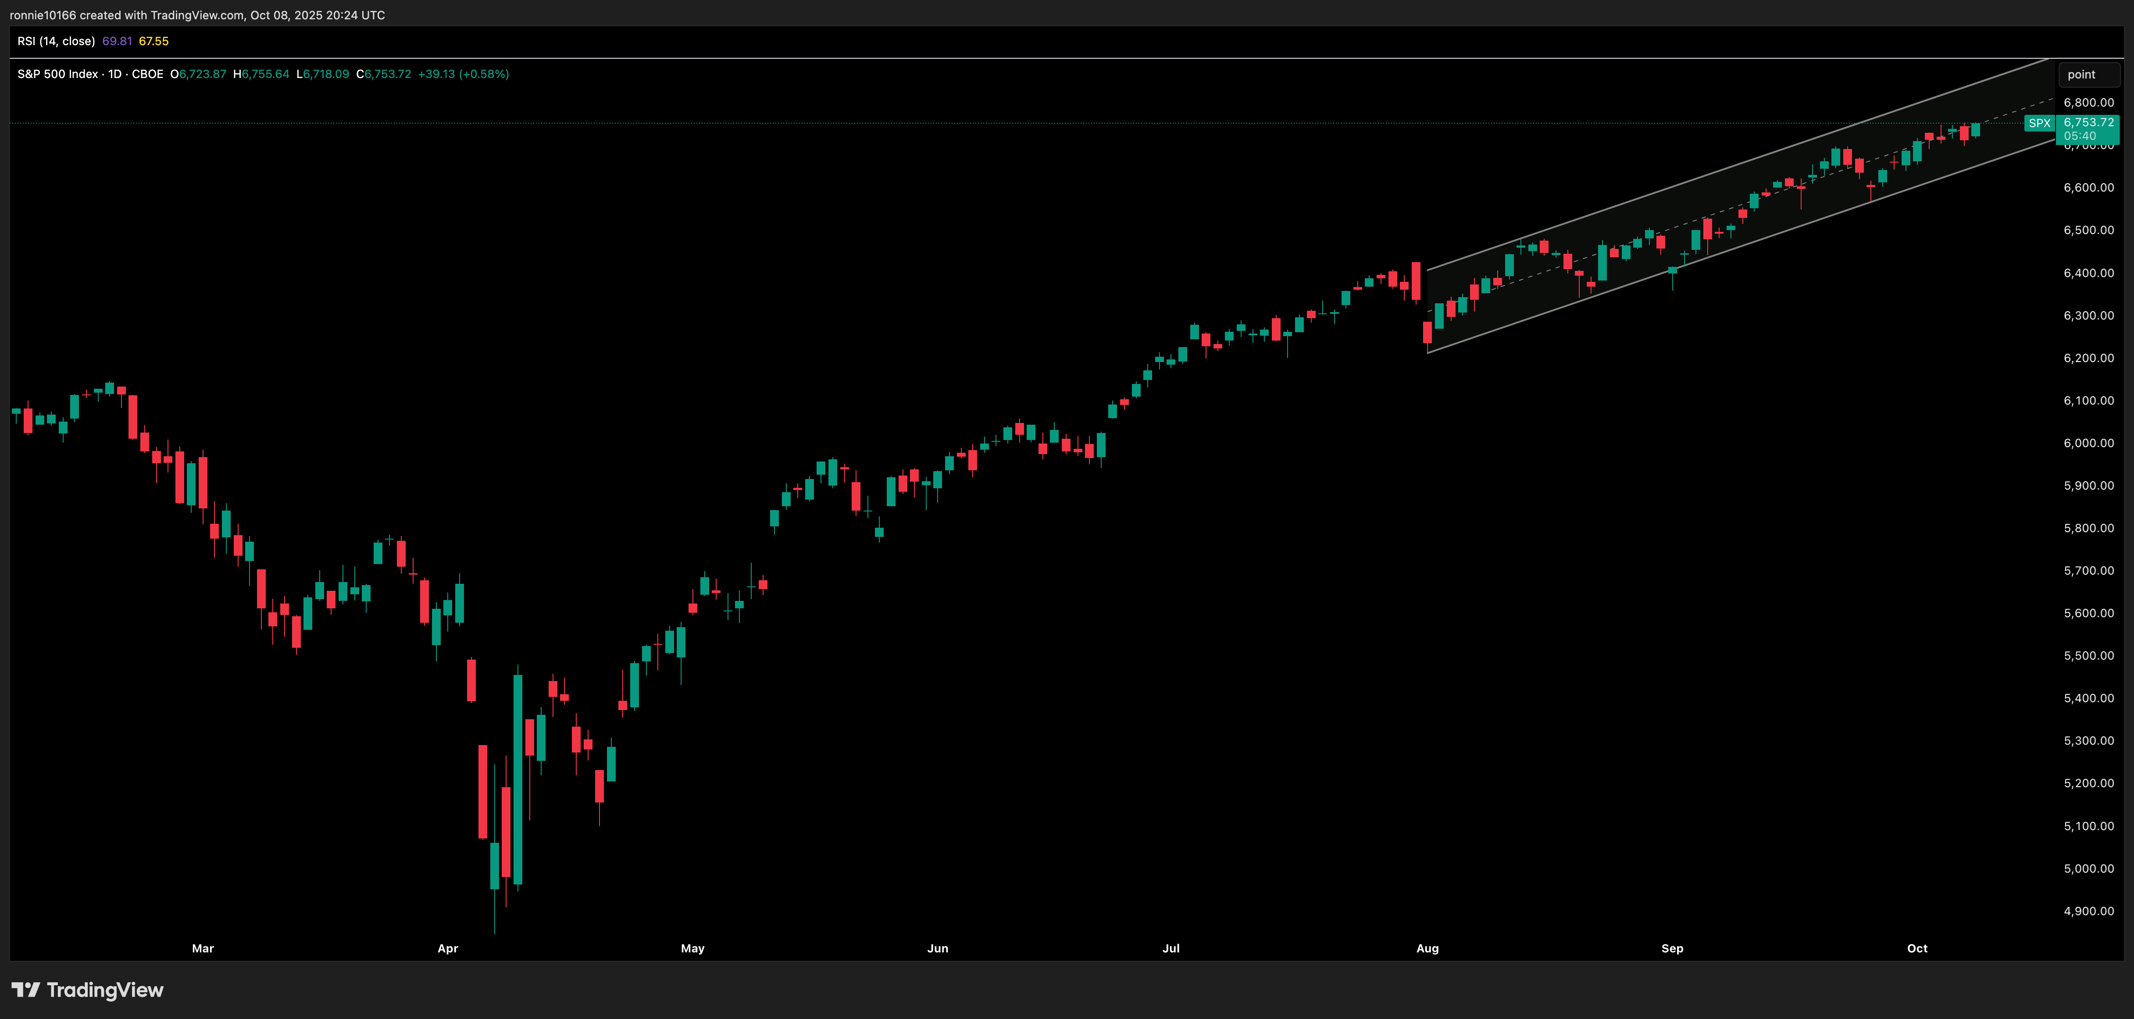This screenshot has width=2134, height=1019.
Task: Click the TradingView logo icon
Action: [25, 990]
